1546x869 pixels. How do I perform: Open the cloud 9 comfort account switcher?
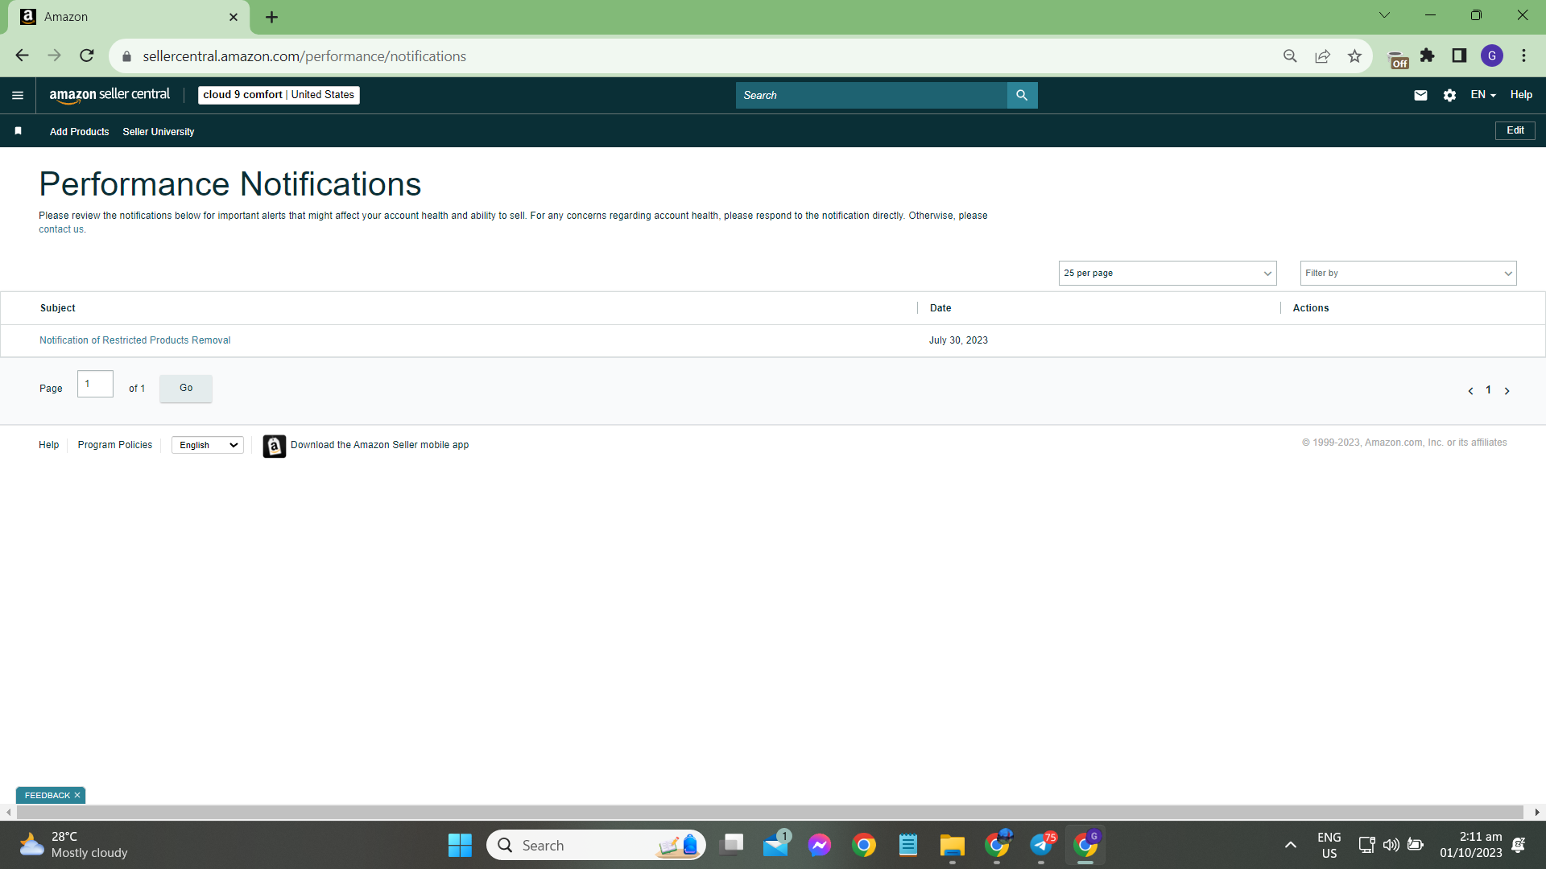point(279,95)
